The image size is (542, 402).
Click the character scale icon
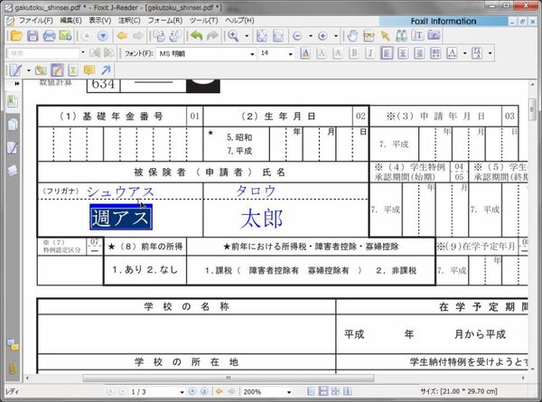coord(477,53)
